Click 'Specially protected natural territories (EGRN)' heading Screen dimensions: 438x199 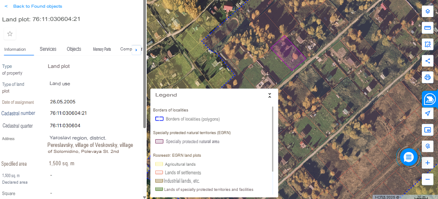(192, 133)
